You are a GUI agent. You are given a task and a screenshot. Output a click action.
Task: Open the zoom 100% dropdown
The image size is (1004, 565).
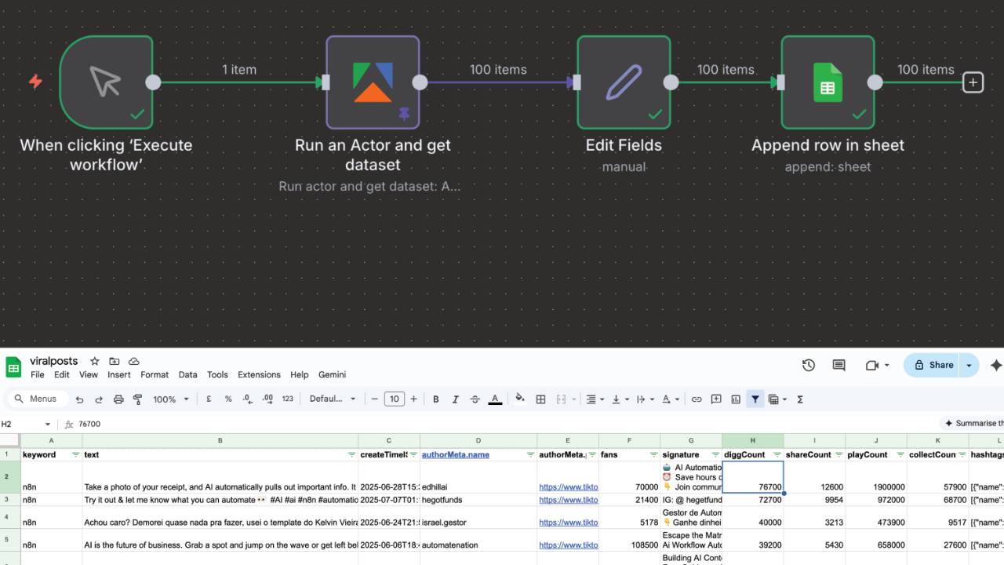171,399
